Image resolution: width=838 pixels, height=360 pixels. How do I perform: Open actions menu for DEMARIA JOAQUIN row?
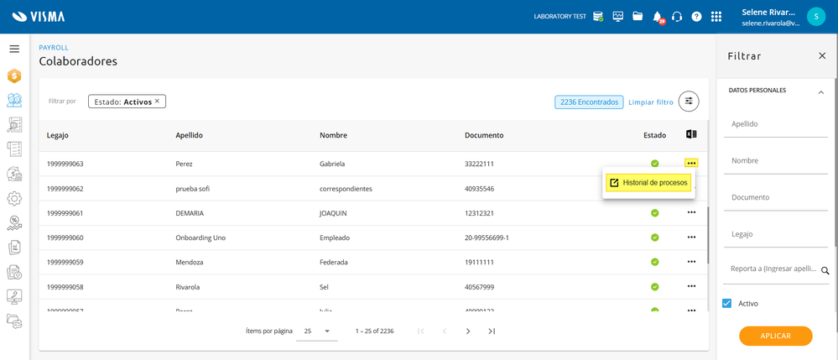(x=691, y=212)
